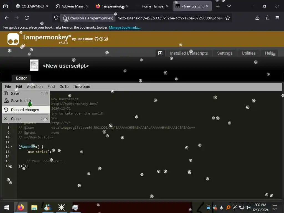This screenshot has width=284, height=213.
Task: Open a new browser tab
Action: [x=218, y=6]
